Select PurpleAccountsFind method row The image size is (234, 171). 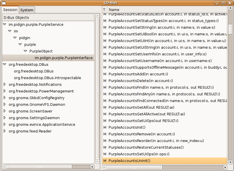point(164,87)
